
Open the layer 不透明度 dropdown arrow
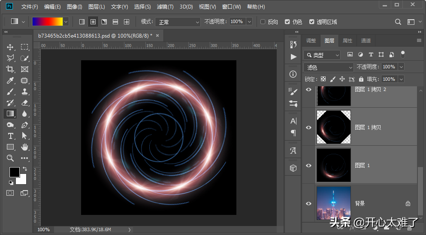click(x=401, y=67)
